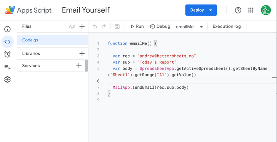
Task: Rename project title Email Yourself
Action: coord(86,10)
